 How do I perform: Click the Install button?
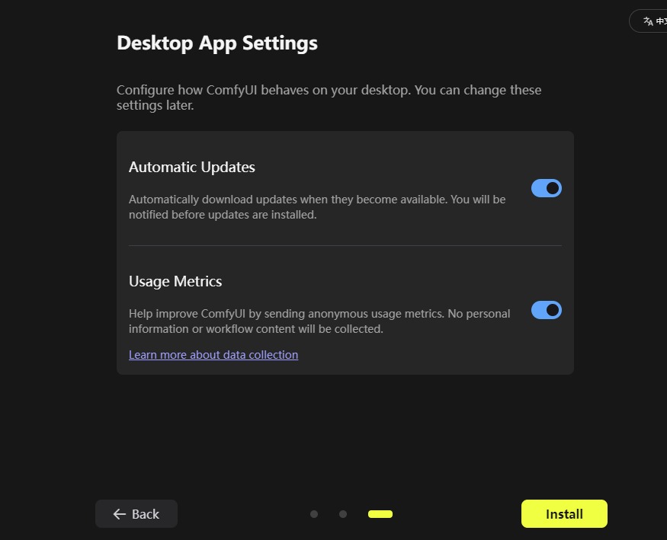point(564,513)
